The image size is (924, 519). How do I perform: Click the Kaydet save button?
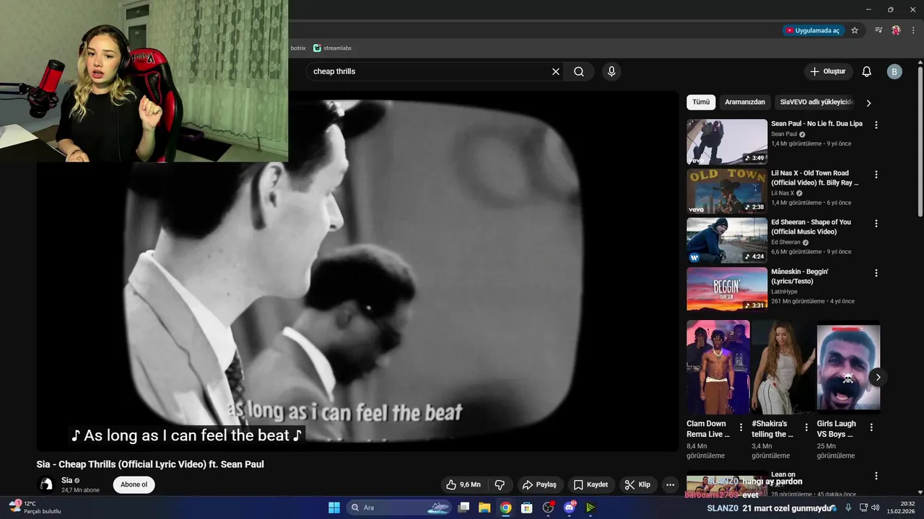point(590,484)
